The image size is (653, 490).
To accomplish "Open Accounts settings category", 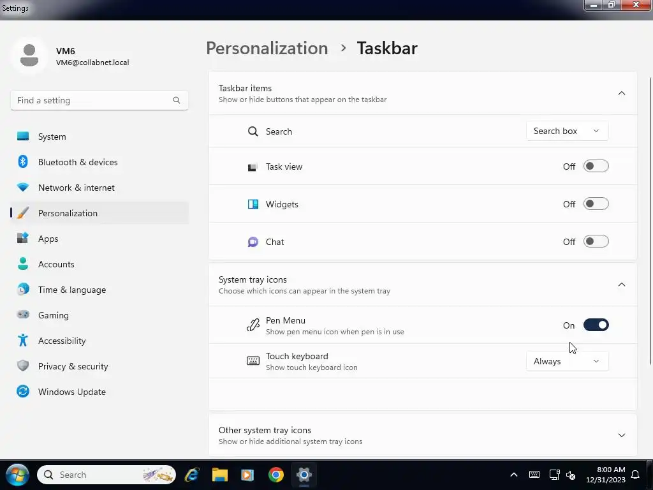I will click(x=99, y=264).
